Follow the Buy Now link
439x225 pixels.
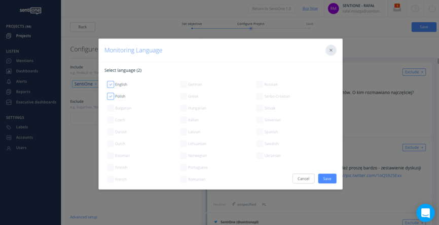310,9
